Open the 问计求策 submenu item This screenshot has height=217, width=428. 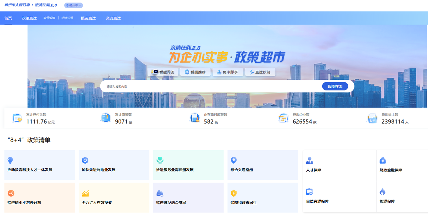pyautogui.click(x=67, y=18)
